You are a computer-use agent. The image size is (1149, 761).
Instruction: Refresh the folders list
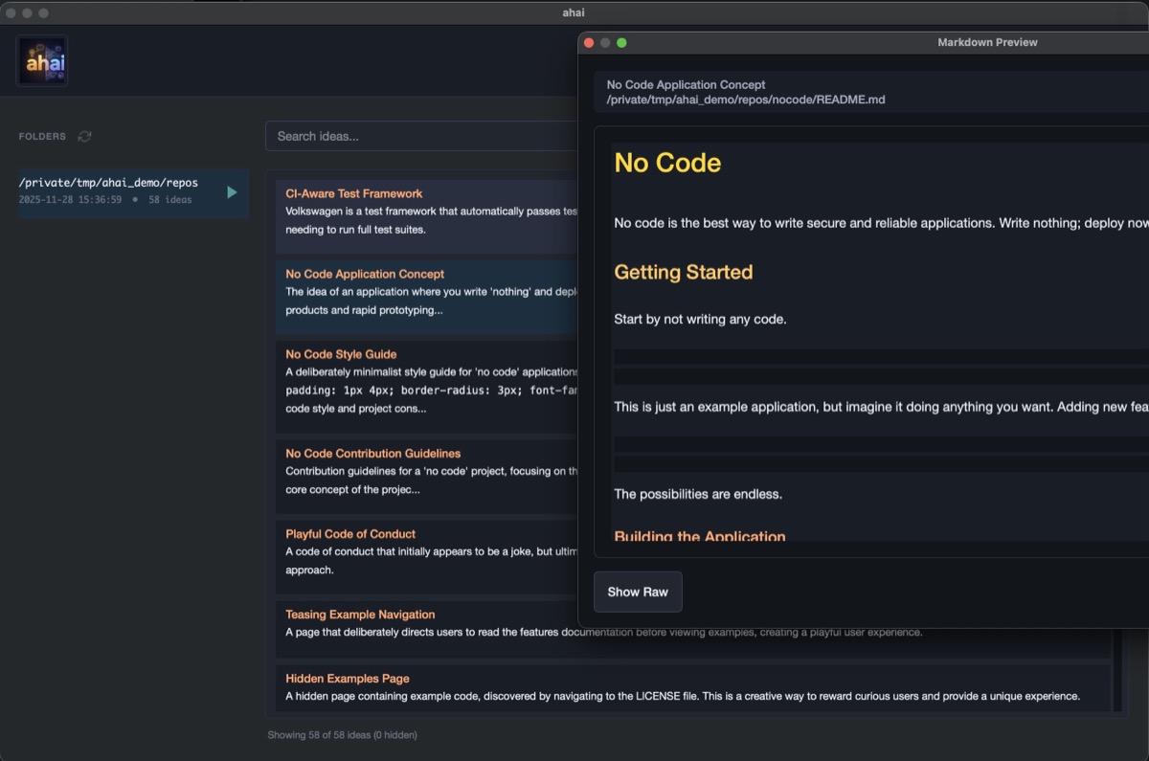85,136
